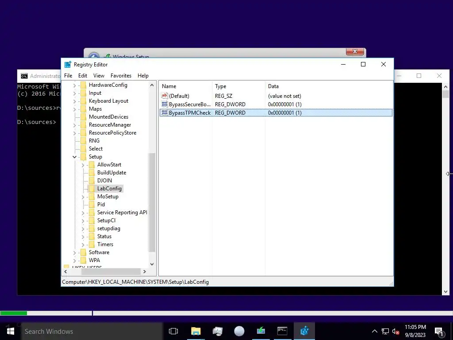Collapse the Setup key
The width and height of the screenshot is (453, 340).
(74, 157)
